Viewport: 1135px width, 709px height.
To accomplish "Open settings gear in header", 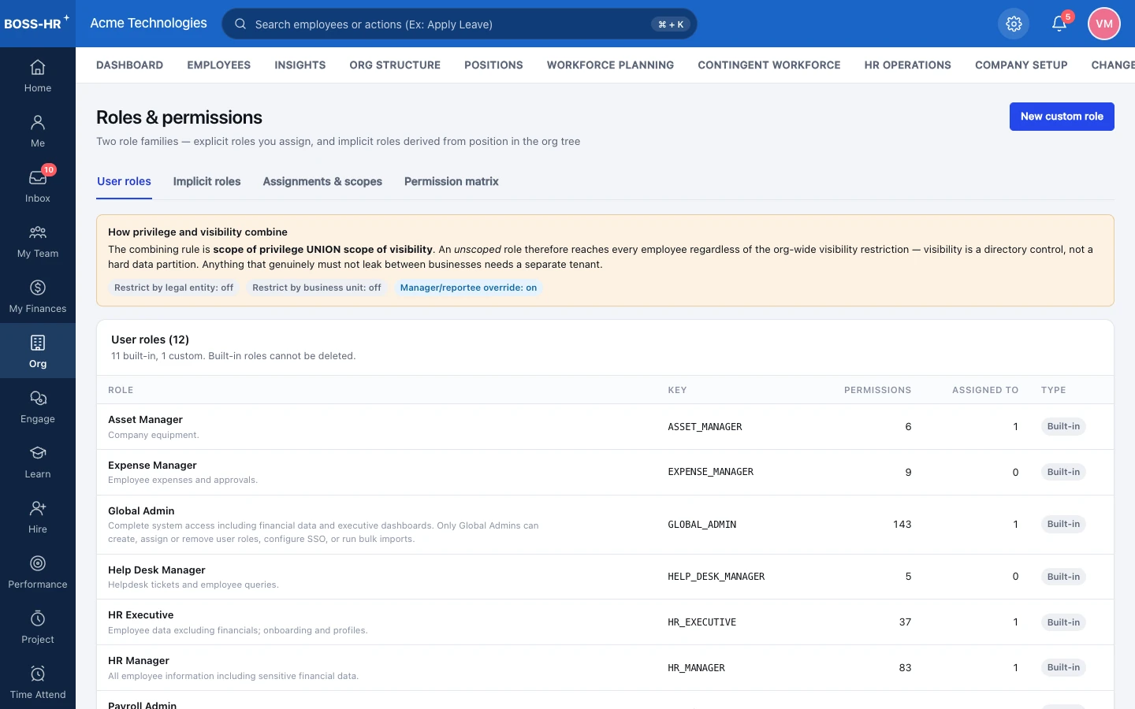I will click(x=1014, y=24).
